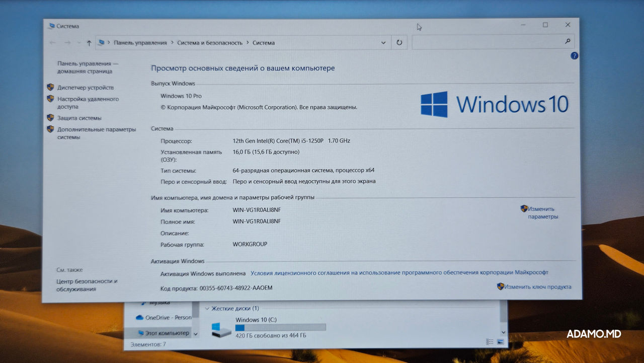Expand chevron after 'Панель управления' breadcrumb
The width and height of the screenshot is (644, 363).
click(x=172, y=43)
